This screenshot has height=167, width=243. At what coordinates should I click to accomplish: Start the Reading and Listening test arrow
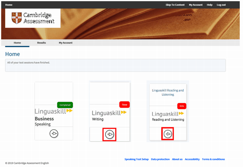click(x=168, y=134)
